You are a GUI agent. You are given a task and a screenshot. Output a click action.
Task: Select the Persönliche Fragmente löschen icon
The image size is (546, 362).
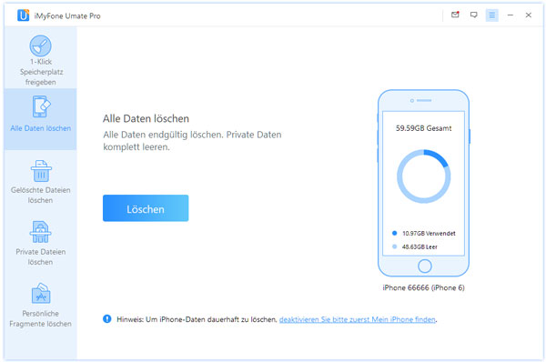(x=41, y=293)
